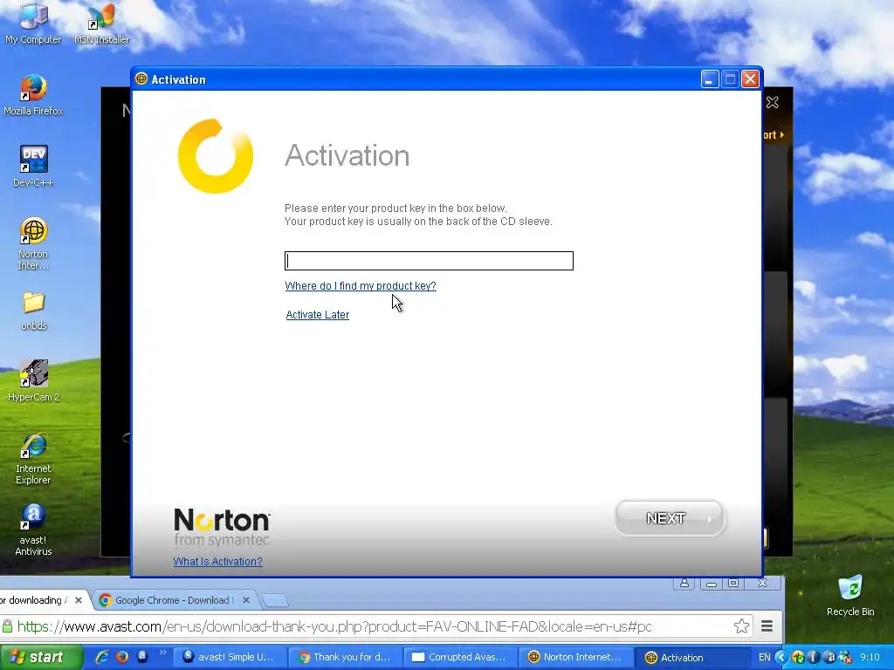Select the Recycle Bin icon
The image size is (894, 670).
click(x=850, y=596)
